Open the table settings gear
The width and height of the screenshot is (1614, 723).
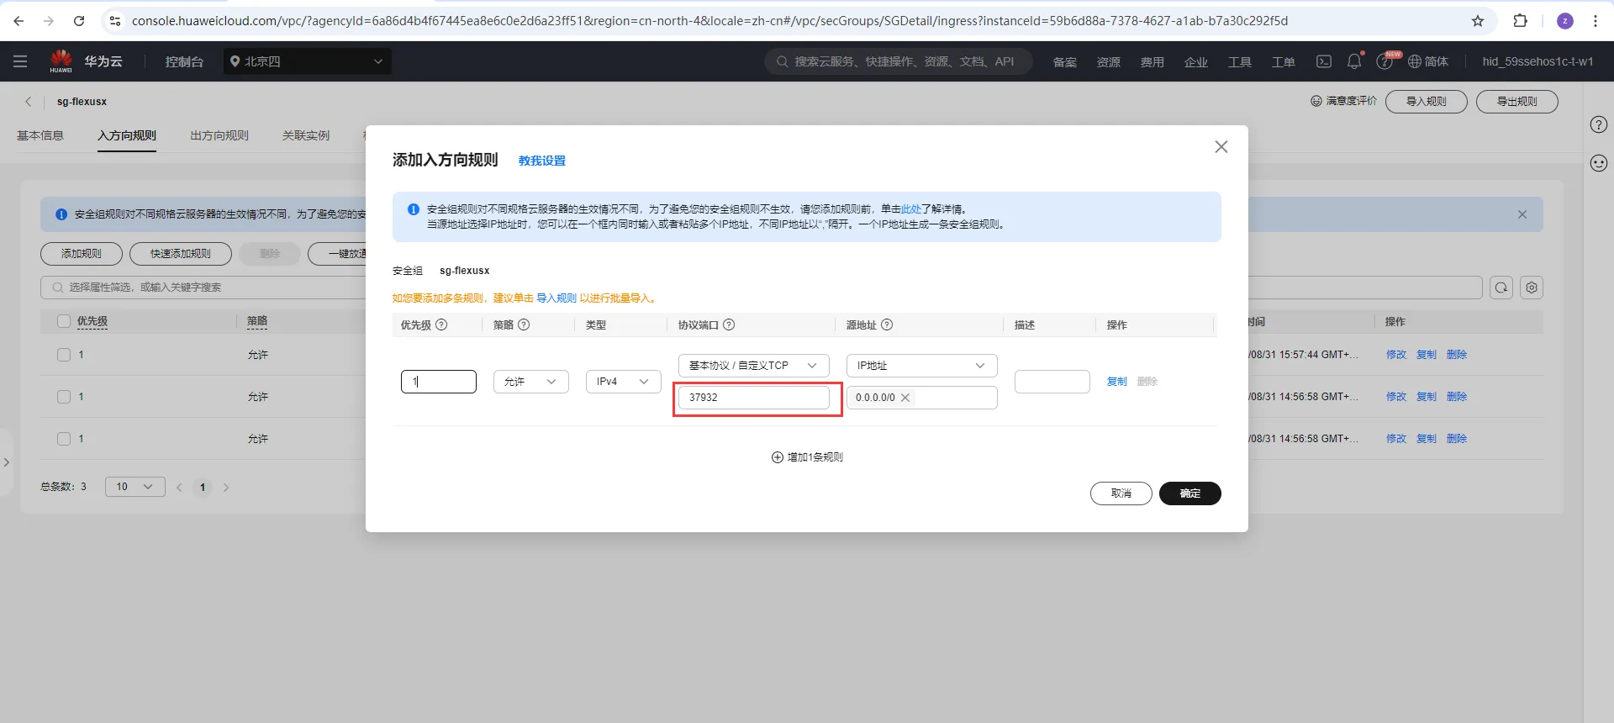1532,288
